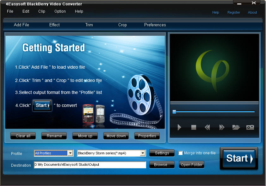Click the Register link
Screen dimensions: 266x186
tap(234, 13)
